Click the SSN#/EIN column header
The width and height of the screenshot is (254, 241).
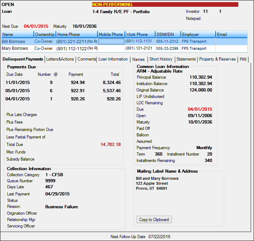(x=168, y=35)
